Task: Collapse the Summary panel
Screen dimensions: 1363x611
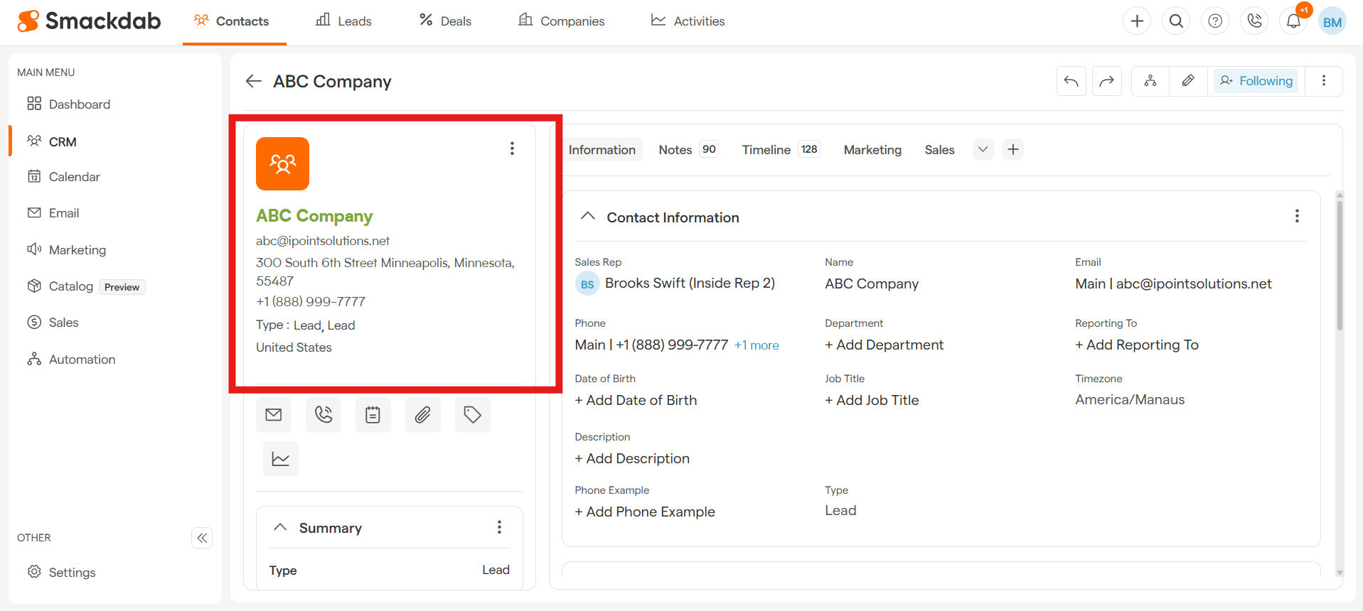Action: coord(280,528)
